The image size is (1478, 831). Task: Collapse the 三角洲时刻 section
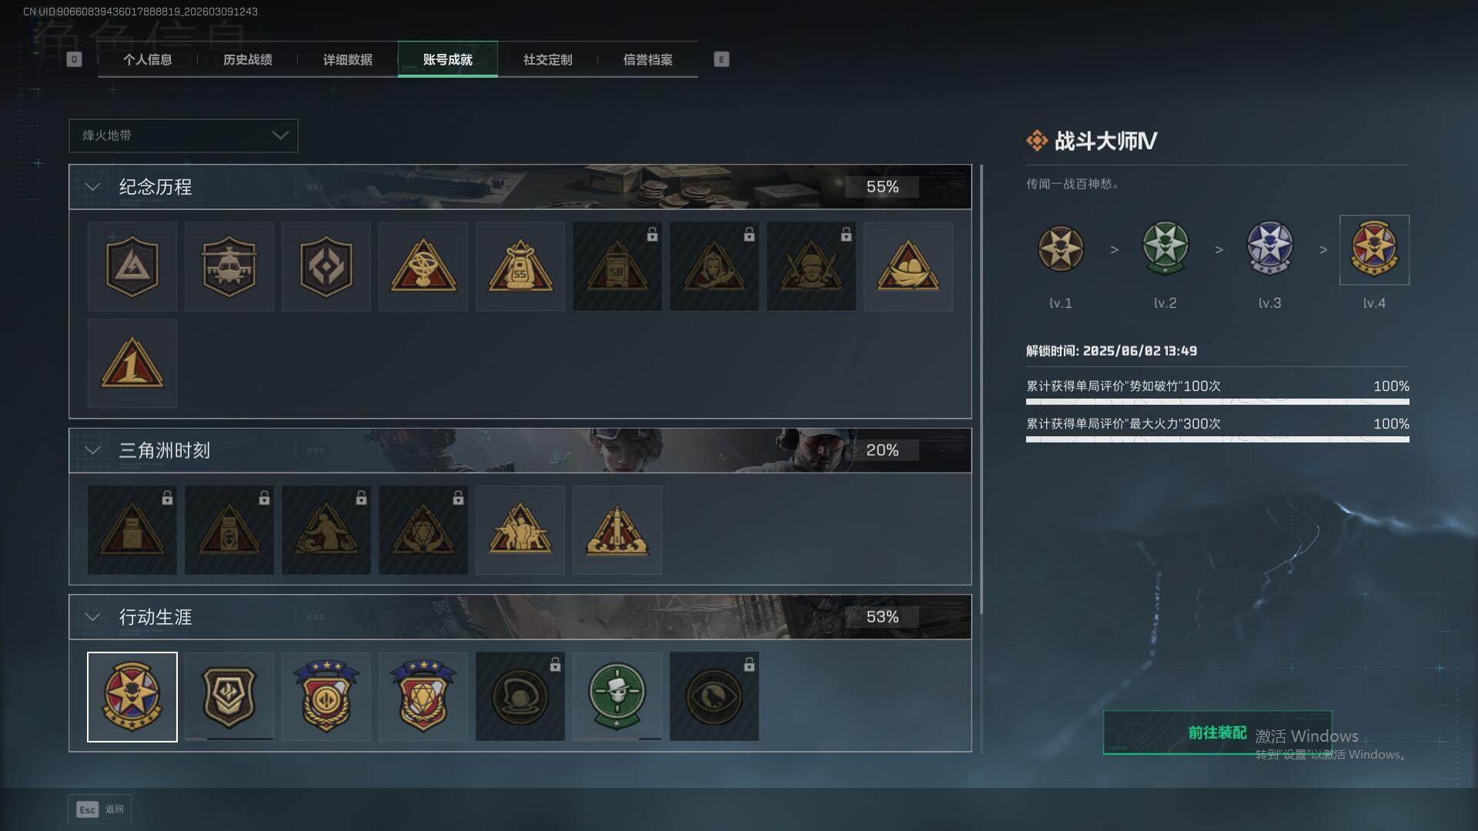92,450
